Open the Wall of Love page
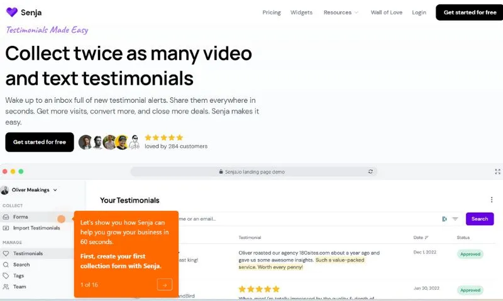The width and height of the screenshot is (503, 301). click(x=386, y=13)
